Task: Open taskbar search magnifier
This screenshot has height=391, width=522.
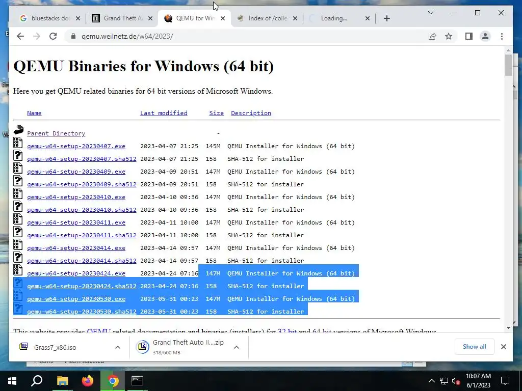Action: coord(37,381)
